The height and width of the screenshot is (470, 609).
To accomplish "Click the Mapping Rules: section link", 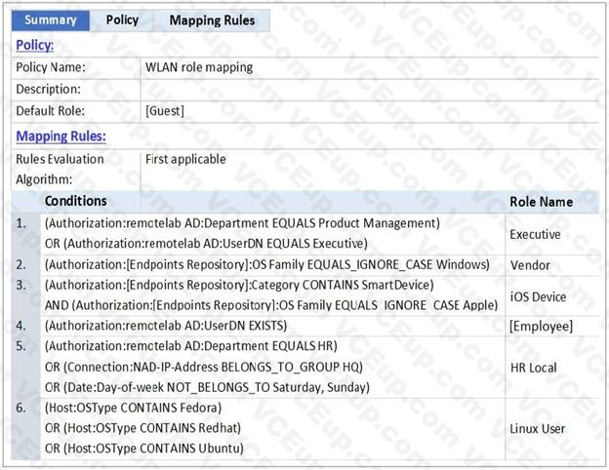I will (x=61, y=137).
